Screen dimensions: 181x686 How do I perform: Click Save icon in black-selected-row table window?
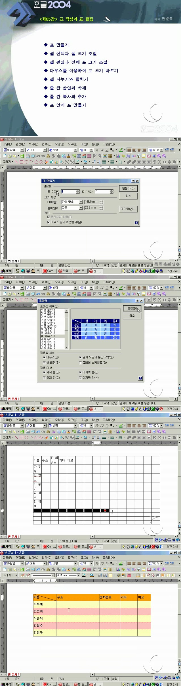click(22, 432)
